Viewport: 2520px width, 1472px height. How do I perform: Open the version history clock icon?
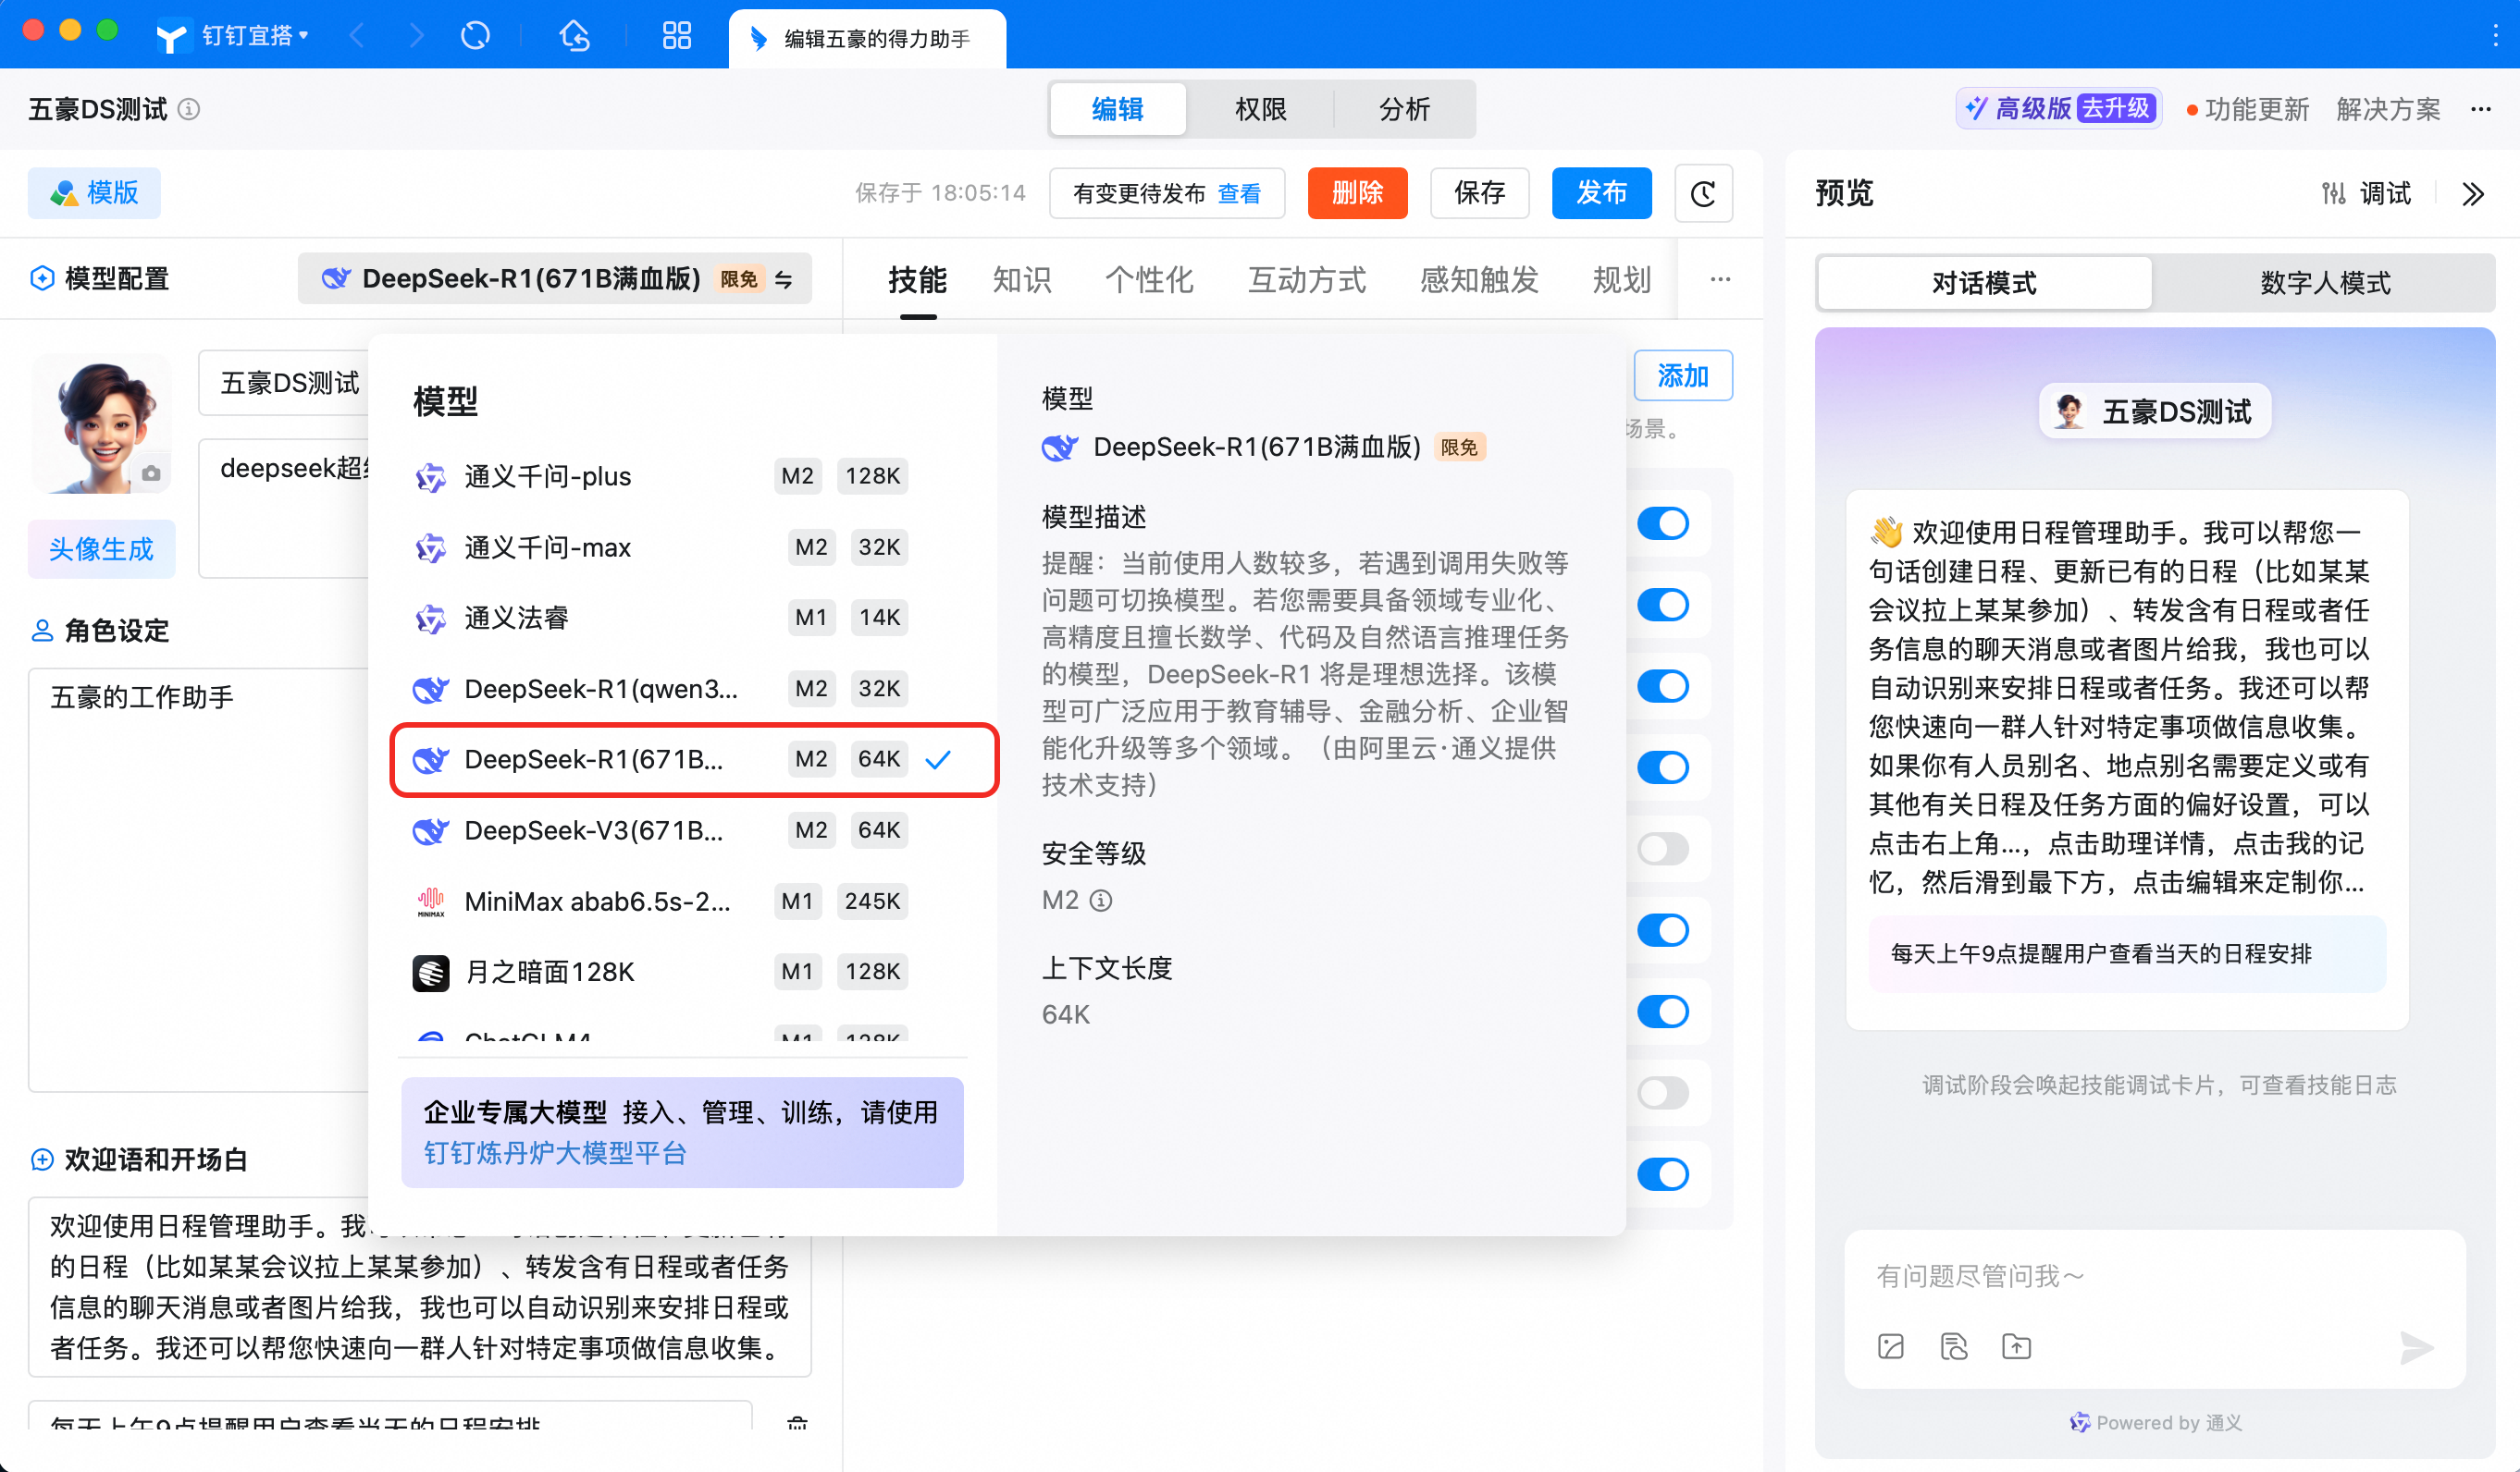[x=1703, y=194]
